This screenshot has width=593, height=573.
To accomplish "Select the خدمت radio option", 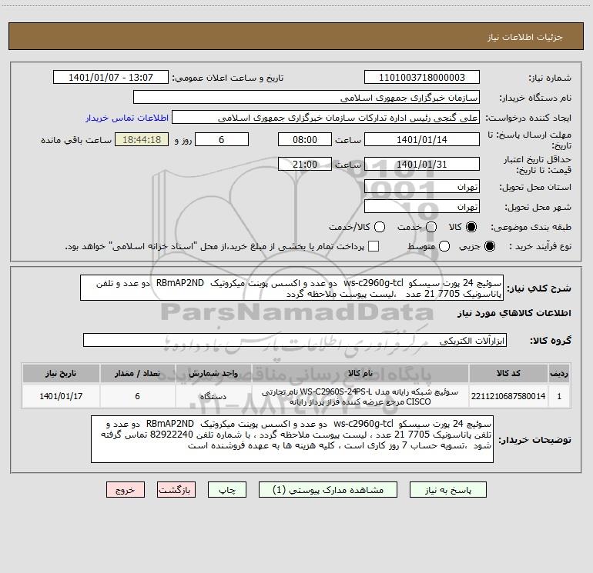I will [431, 227].
